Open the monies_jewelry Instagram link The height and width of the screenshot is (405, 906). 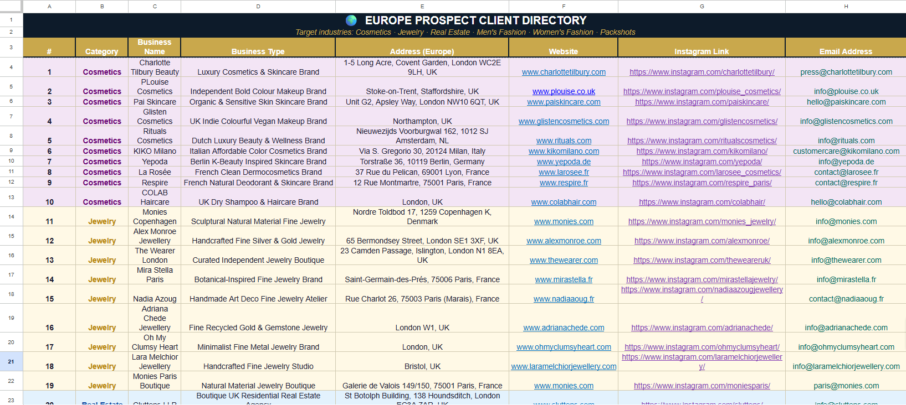coord(702,221)
